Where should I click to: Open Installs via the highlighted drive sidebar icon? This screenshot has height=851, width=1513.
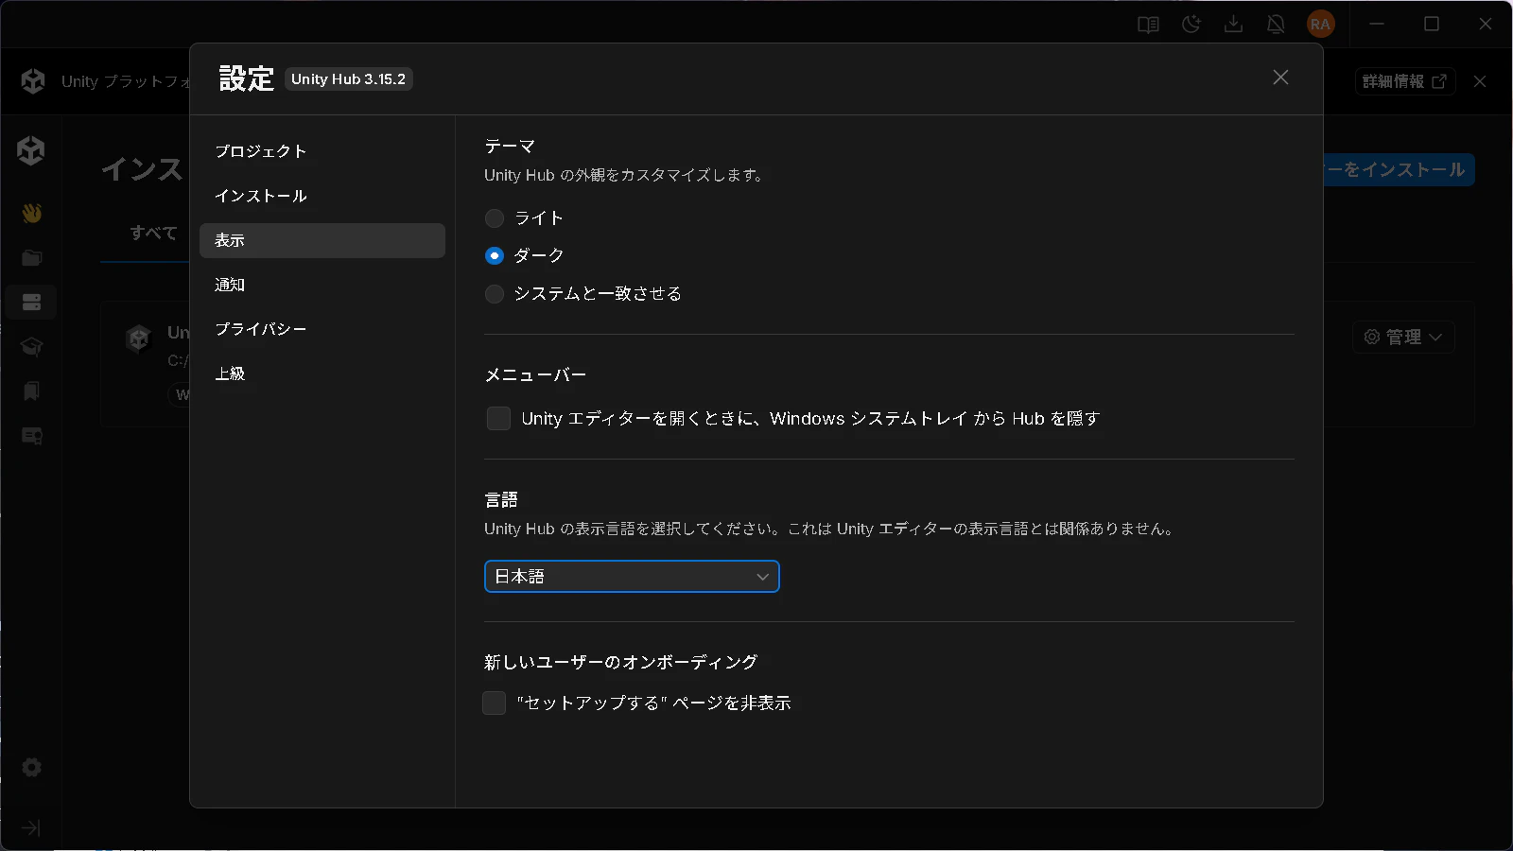tap(31, 303)
